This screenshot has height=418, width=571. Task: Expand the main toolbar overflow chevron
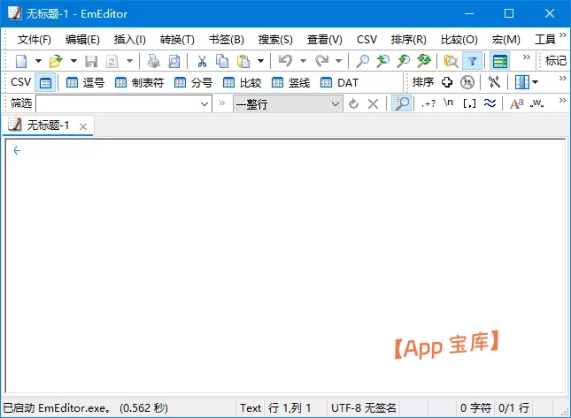point(527,57)
